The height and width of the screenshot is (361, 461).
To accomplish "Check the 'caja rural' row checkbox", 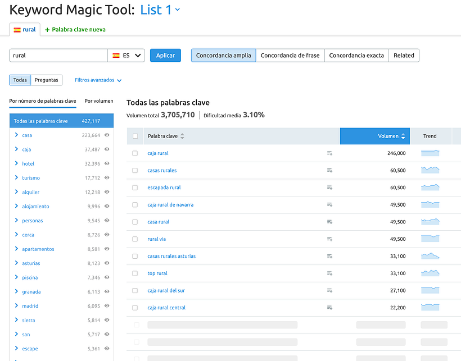I will coord(135,153).
